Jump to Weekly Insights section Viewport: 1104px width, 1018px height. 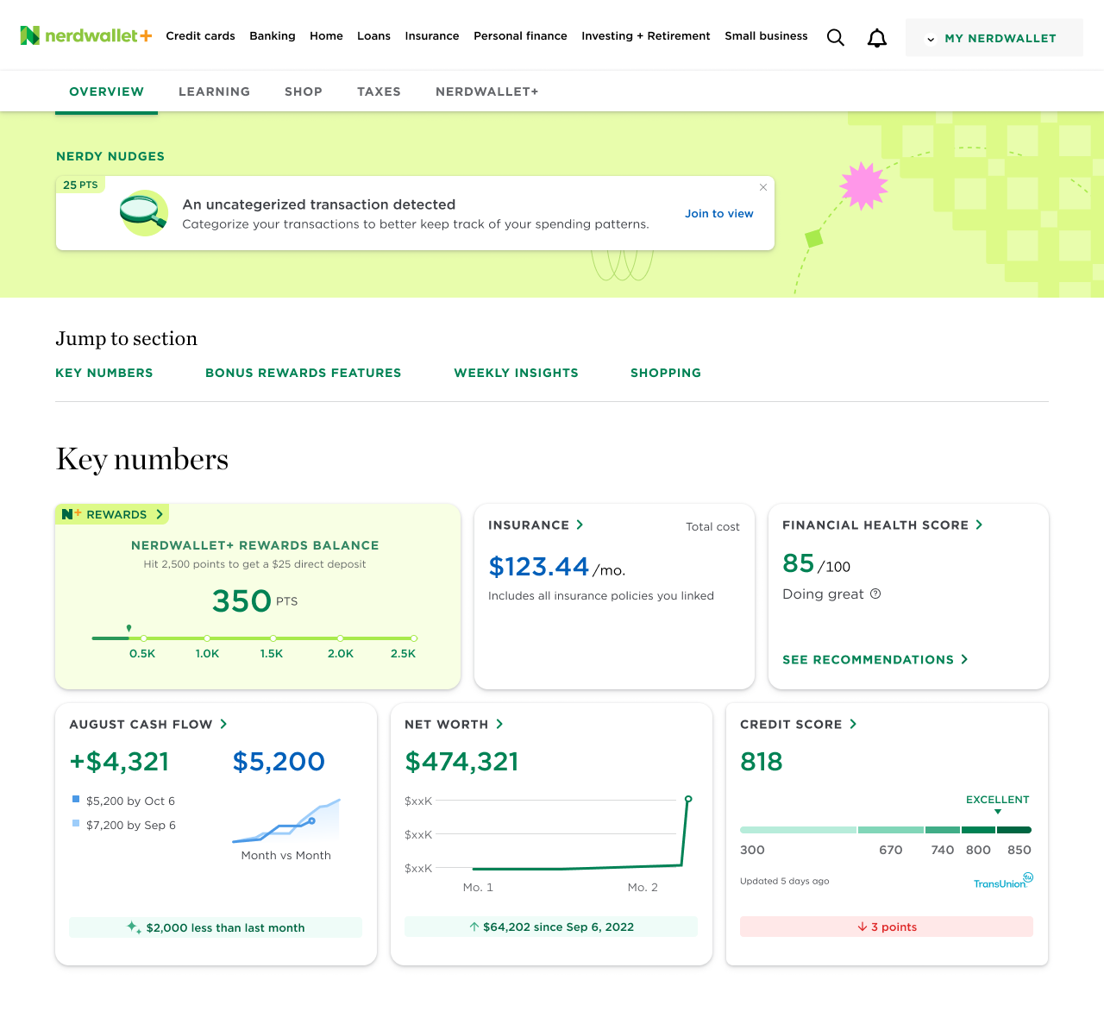point(517,373)
